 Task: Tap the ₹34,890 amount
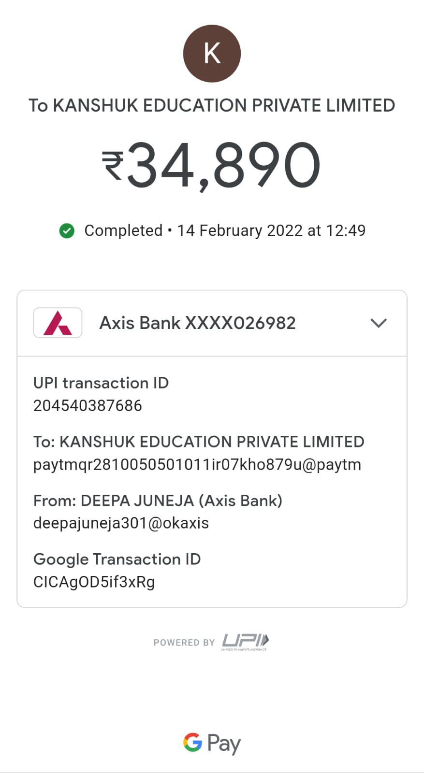(223, 165)
